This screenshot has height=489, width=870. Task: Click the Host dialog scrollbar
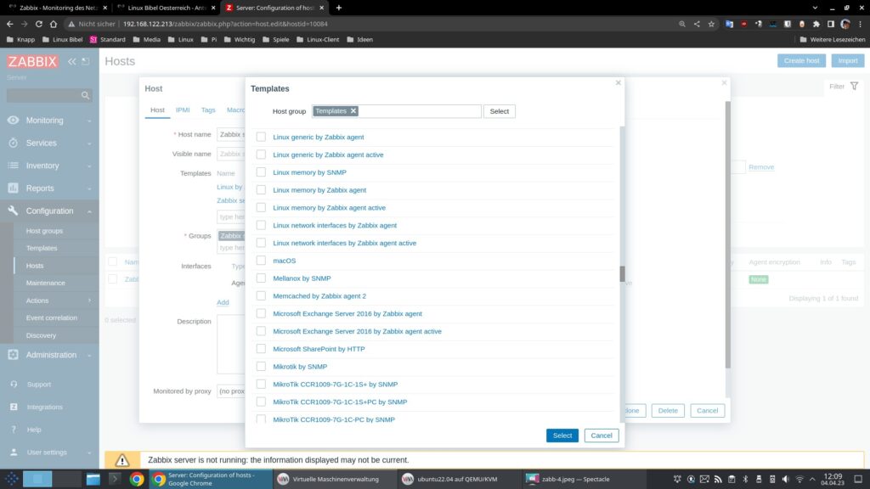(727, 234)
